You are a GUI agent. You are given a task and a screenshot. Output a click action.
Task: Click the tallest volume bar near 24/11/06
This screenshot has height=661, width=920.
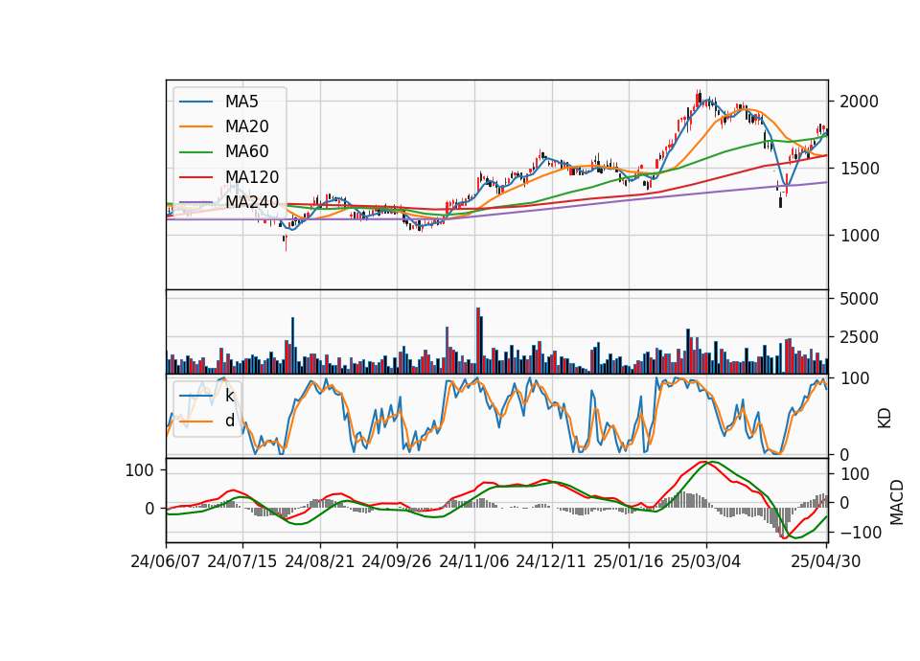pos(478,341)
